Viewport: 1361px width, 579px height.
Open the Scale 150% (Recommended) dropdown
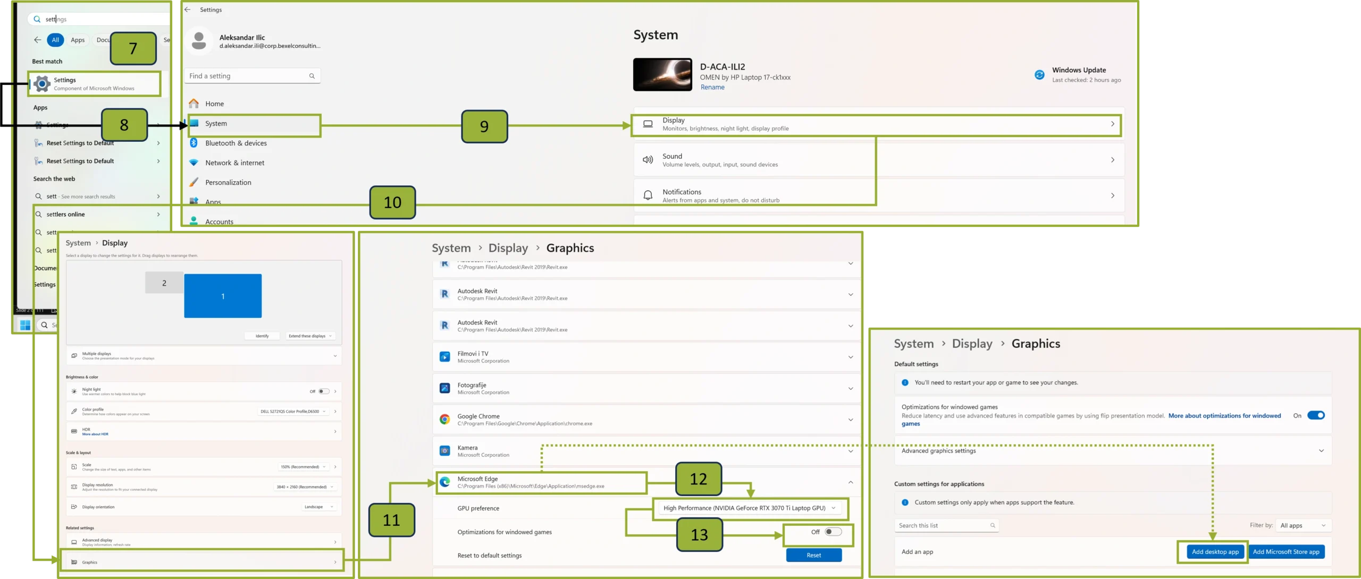click(x=303, y=467)
